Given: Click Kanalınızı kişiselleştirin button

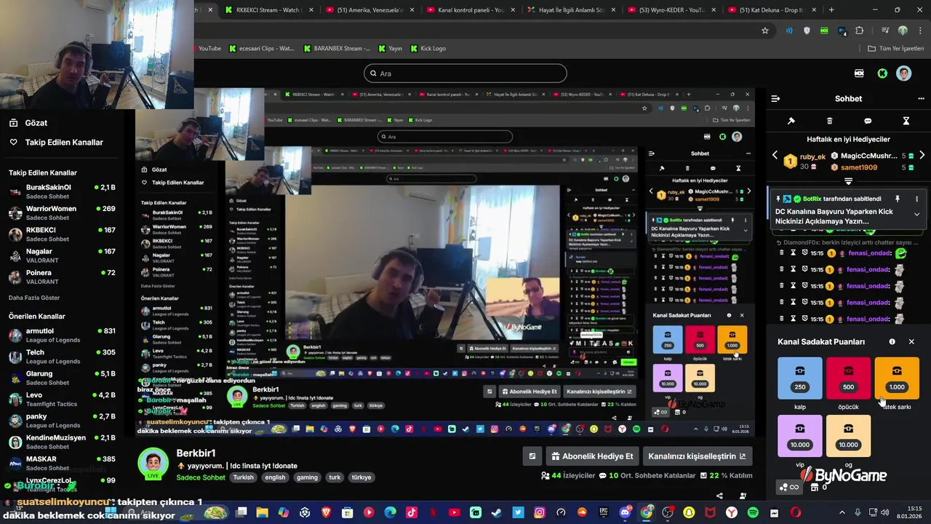Looking at the screenshot, I should 697,456.
